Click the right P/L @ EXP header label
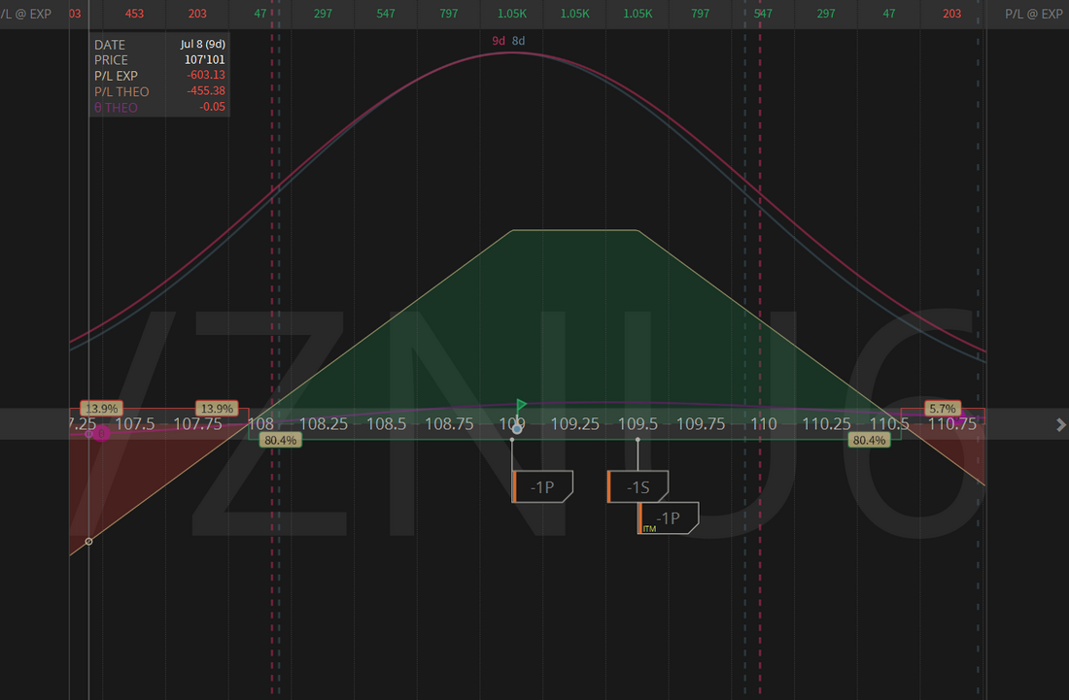The width and height of the screenshot is (1069, 700). 1034,14
